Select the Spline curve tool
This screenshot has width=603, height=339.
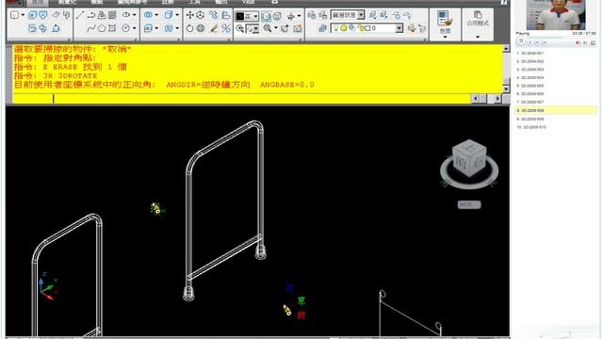(91, 28)
